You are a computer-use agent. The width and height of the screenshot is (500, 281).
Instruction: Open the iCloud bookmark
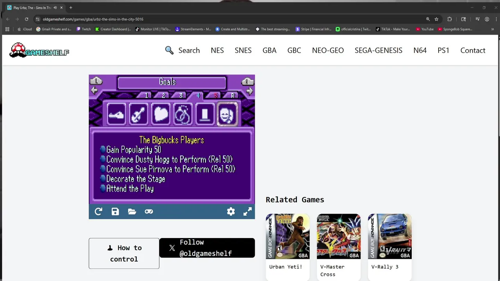click(x=25, y=29)
